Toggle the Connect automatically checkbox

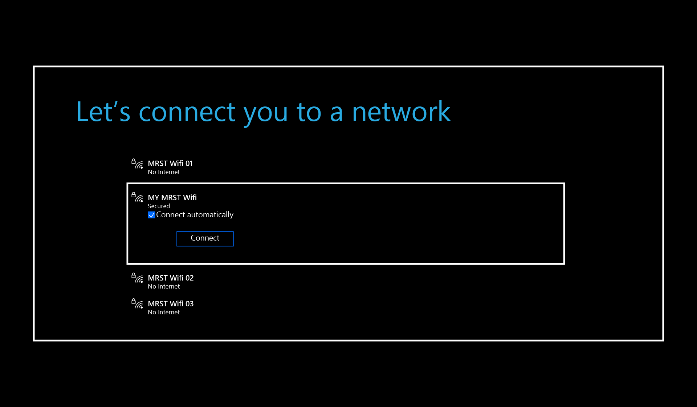pyautogui.click(x=151, y=215)
